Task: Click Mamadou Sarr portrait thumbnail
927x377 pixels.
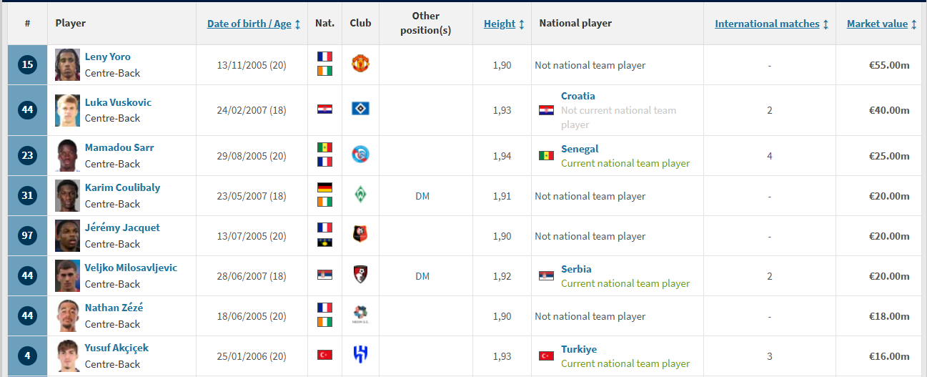Action: coord(67,155)
